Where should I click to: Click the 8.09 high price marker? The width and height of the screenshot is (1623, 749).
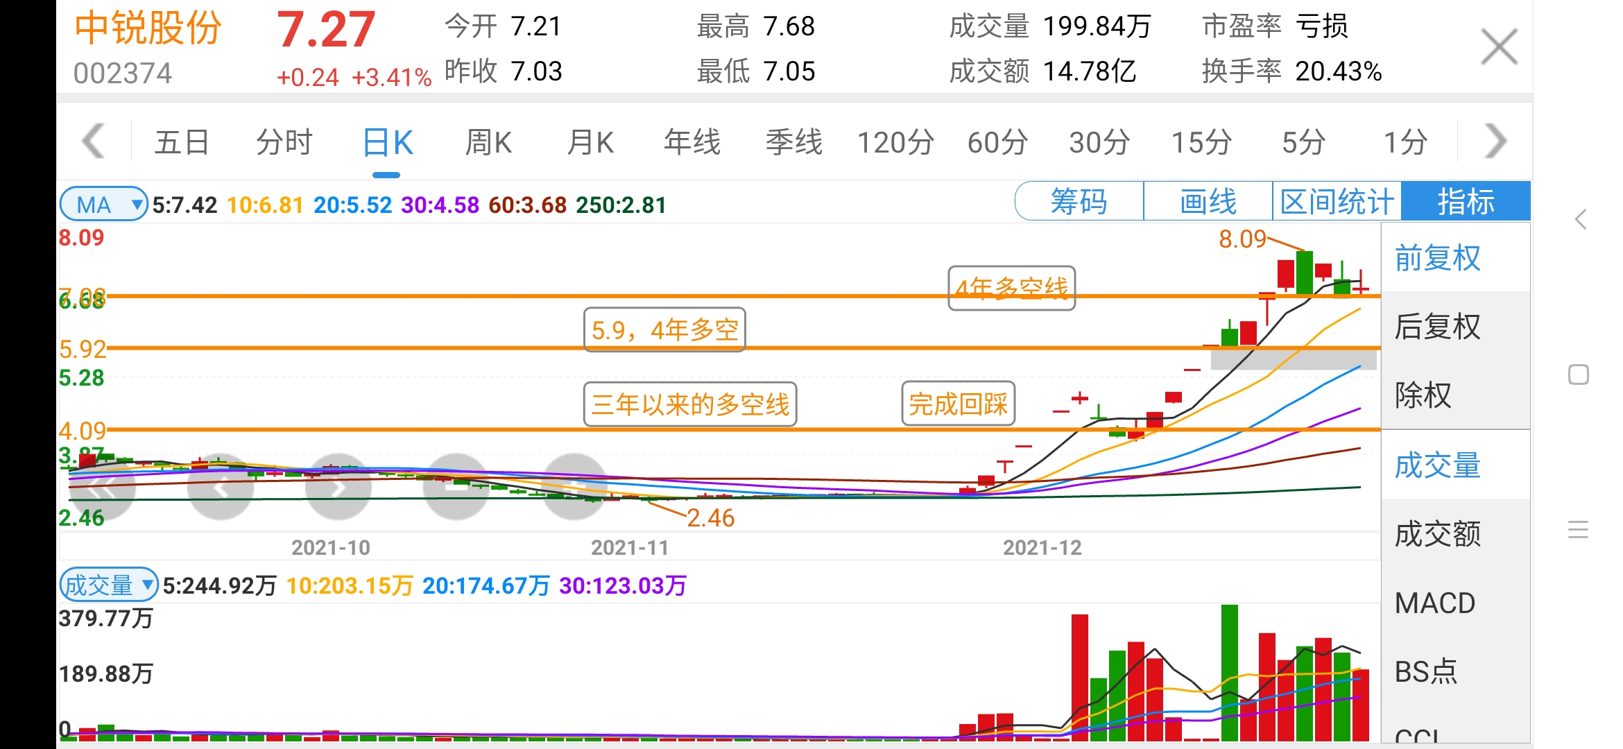(x=1243, y=239)
